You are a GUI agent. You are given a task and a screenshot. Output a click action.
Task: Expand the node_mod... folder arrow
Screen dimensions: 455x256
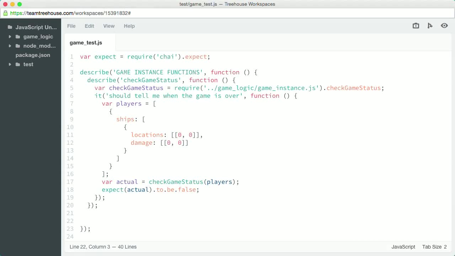(10, 46)
